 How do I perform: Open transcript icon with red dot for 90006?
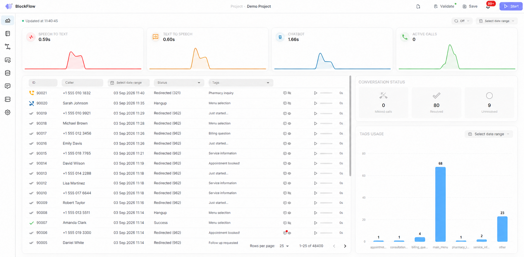point(285,233)
